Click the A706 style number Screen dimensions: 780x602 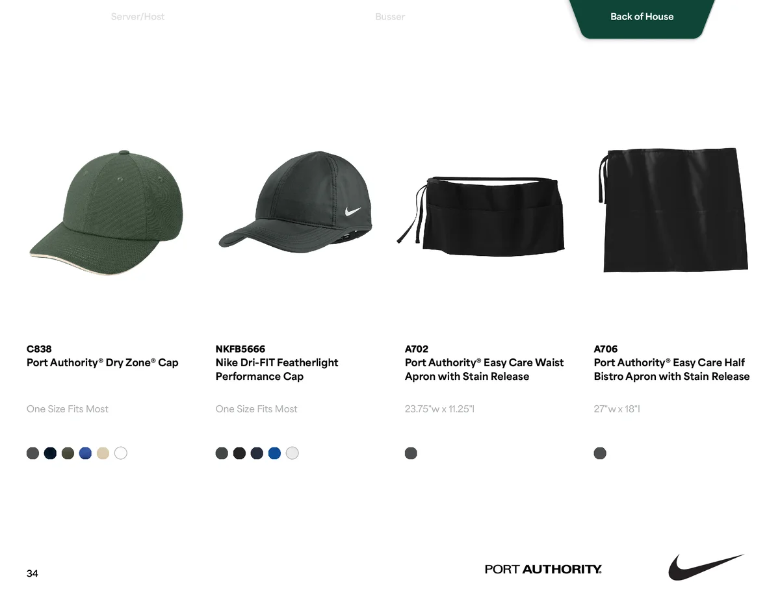tap(606, 349)
